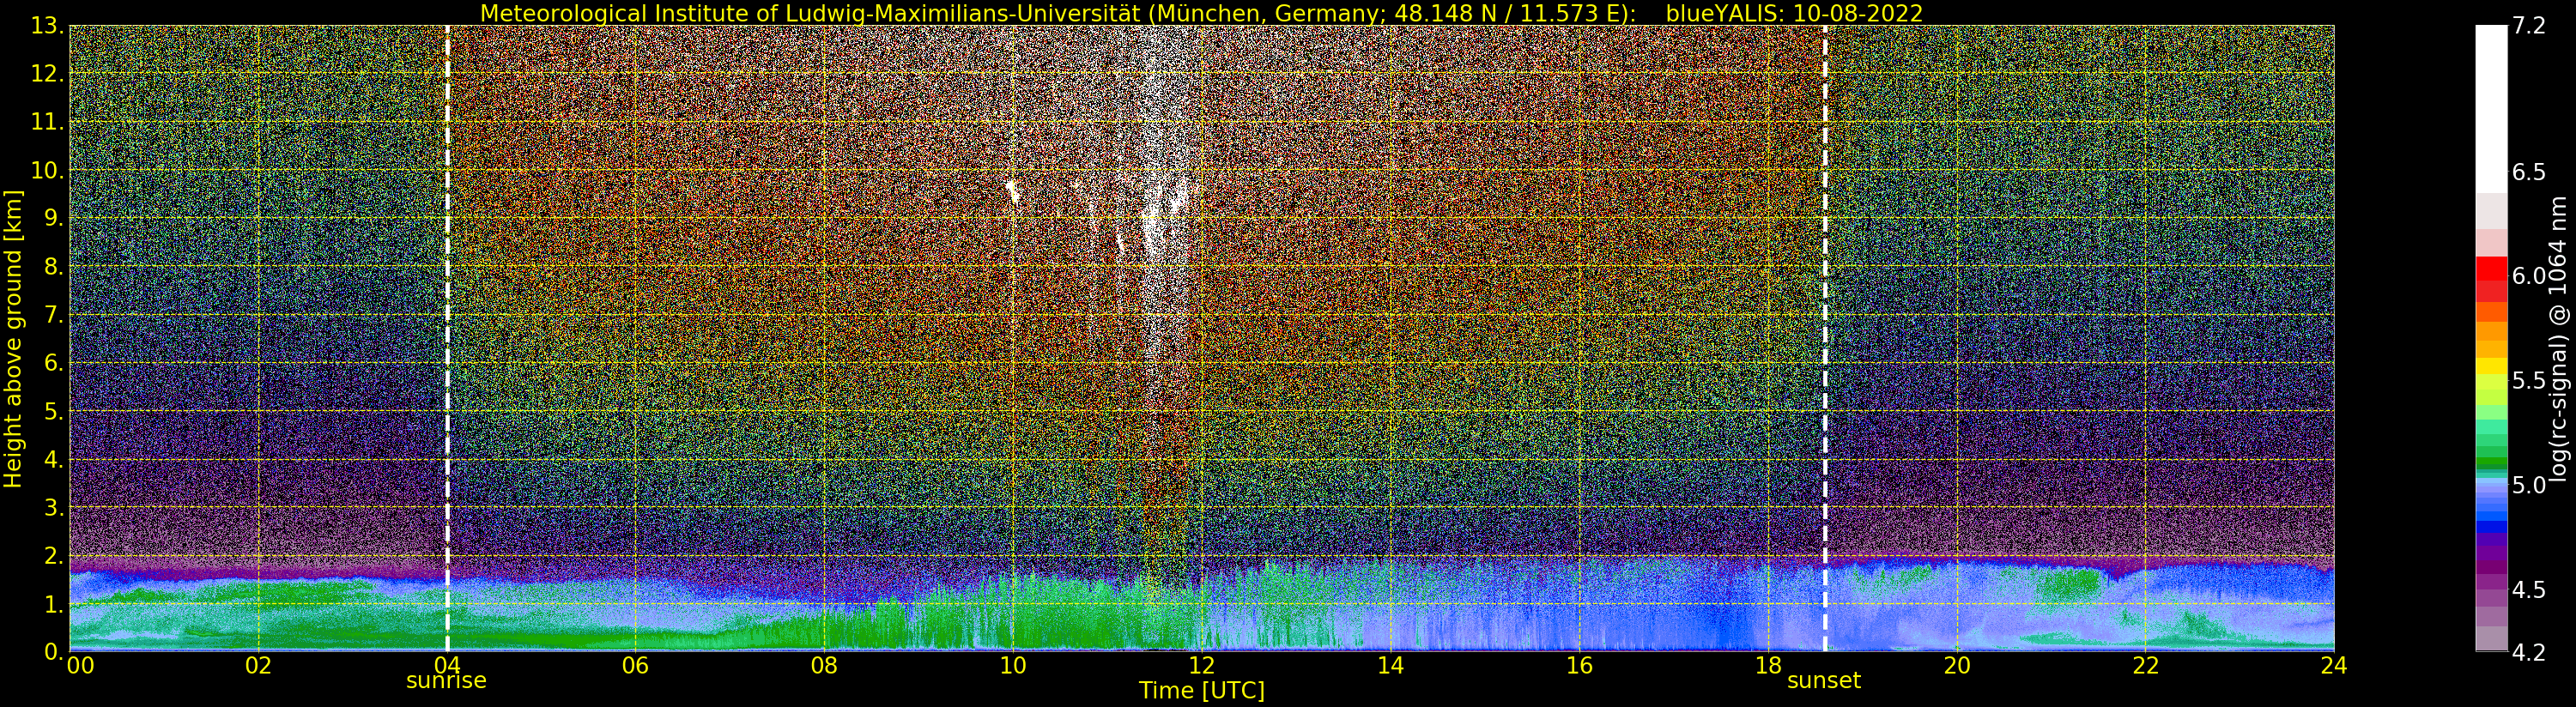Click the "7." height axis tick label

click(55, 315)
